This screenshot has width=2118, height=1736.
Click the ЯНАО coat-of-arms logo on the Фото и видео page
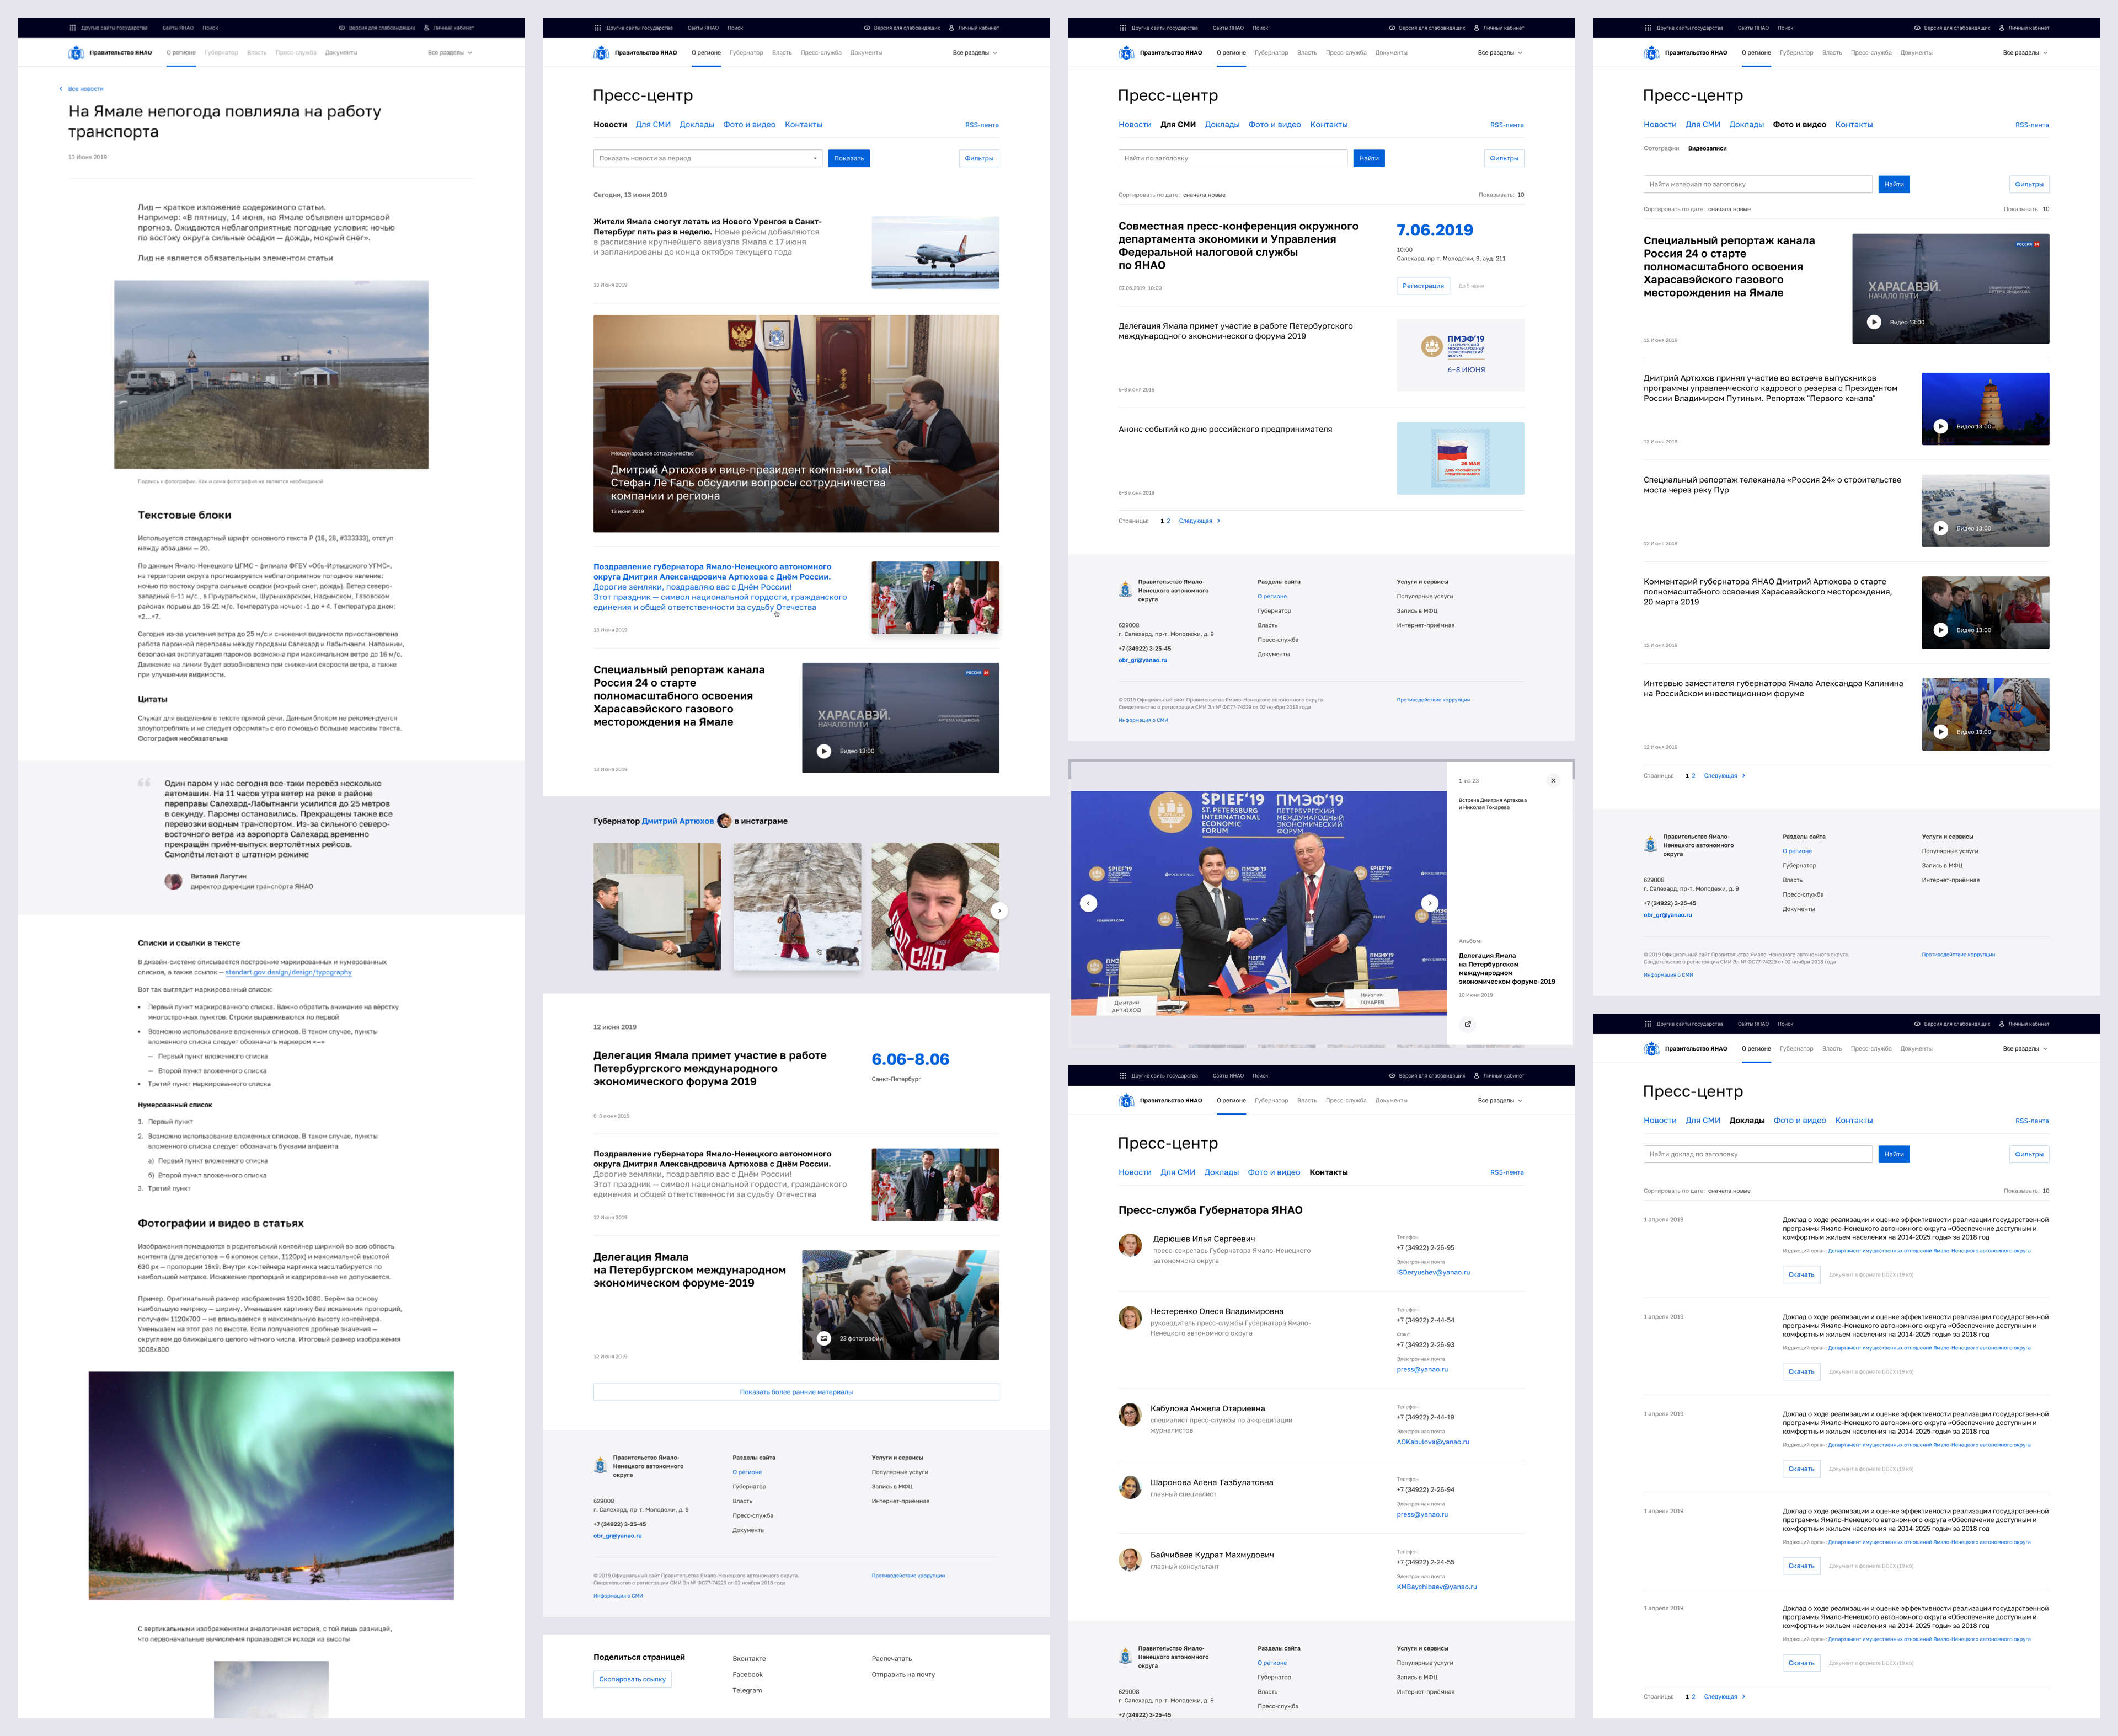1651,53
